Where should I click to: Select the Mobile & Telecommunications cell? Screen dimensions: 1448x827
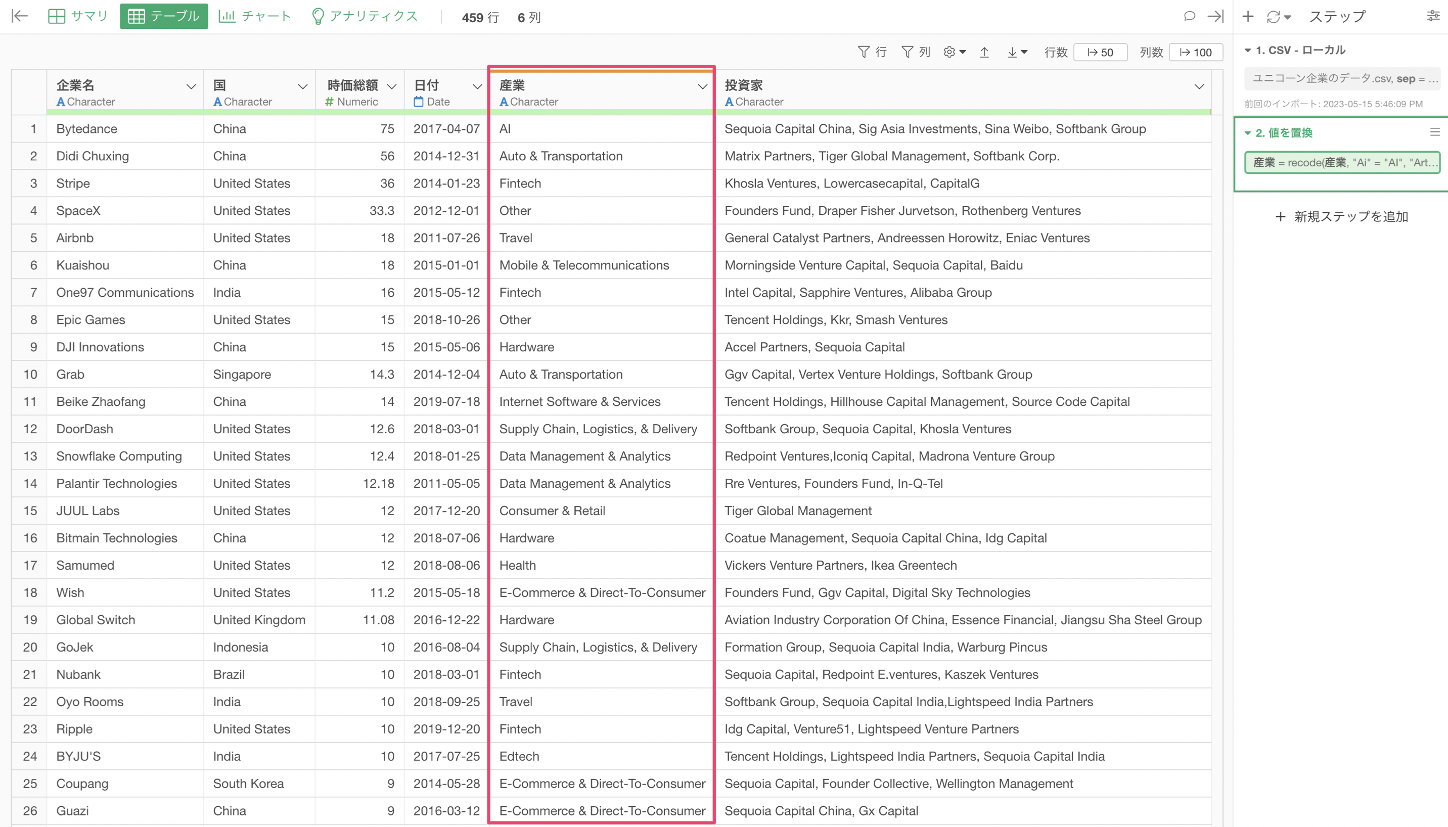point(601,265)
